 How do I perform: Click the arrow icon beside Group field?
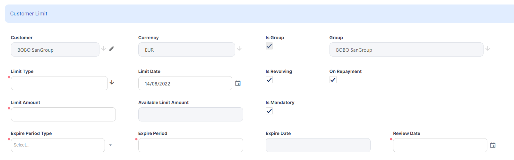[488, 49]
